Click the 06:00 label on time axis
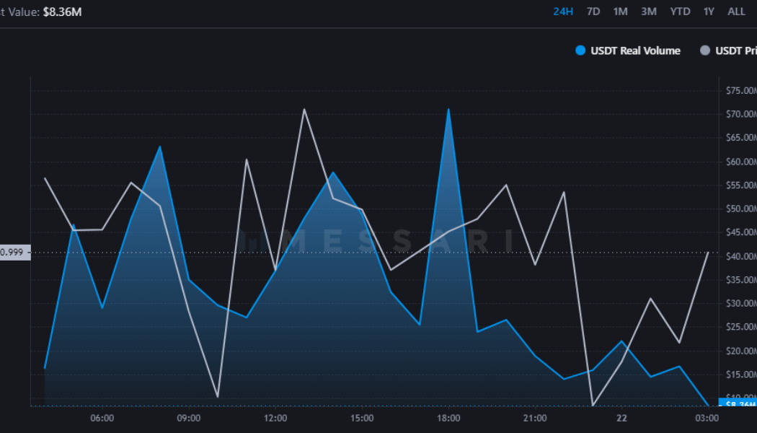Screen dimensions: 757x433 coord(102,419)
